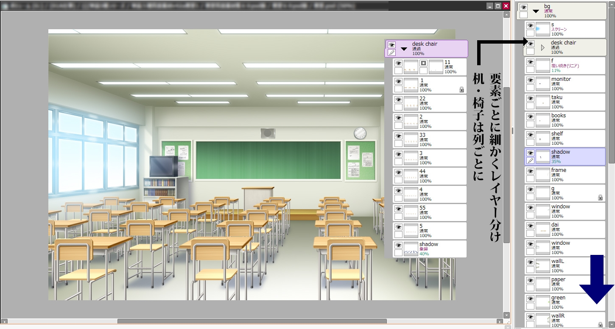Click the pencil icon on the shadow layer
615x329 pixels.
tap(530, 160)
